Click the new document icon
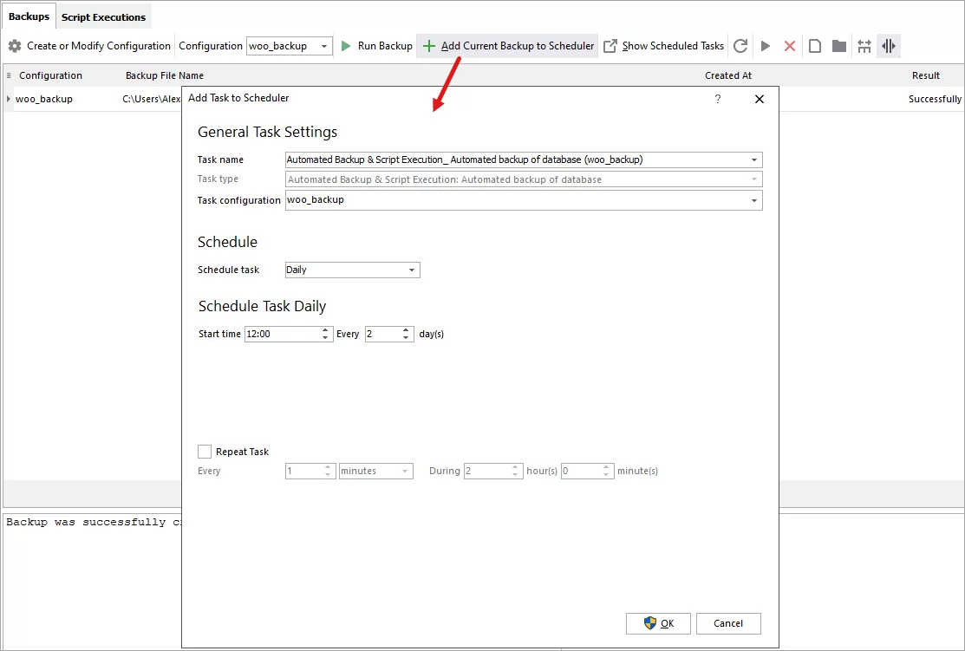Viewport: 965px width, 651px height. point(814,46)
